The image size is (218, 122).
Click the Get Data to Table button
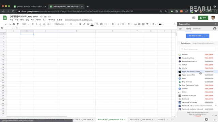pyautogui.click(x=195, y=36)
